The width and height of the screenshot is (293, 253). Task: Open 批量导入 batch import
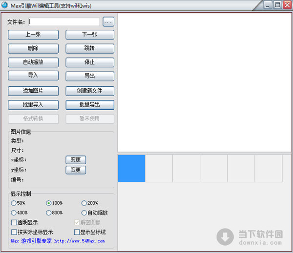tap(33, 105)
